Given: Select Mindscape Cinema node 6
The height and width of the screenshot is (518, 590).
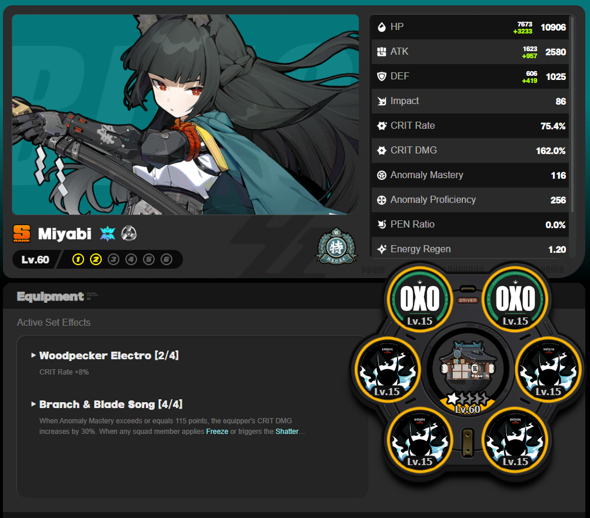Looking at the screenshot, I should 166,259.
